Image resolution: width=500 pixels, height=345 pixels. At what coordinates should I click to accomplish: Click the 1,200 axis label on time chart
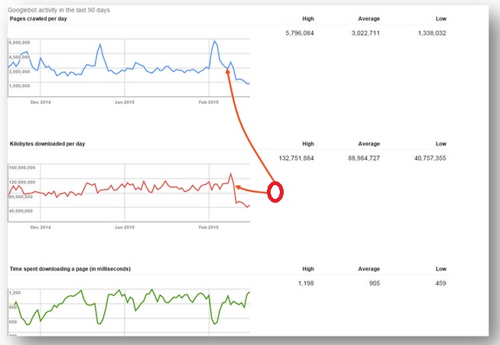pyautogui.click(x=15, y=293)
